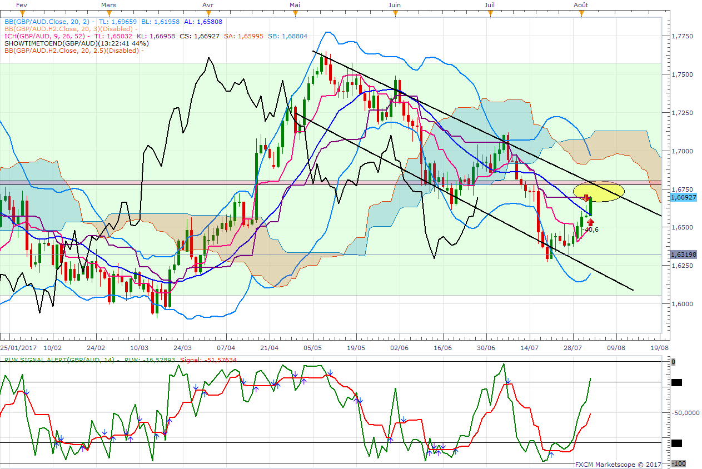Click the 1,63198 horizontal line price label
The height and width of the screenshot is (469, 702).
(681, 255)
